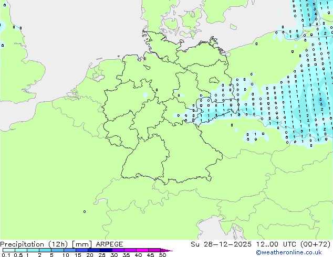
Task: Click the 35–40 mm legend color box
Action: coord(130,250)
